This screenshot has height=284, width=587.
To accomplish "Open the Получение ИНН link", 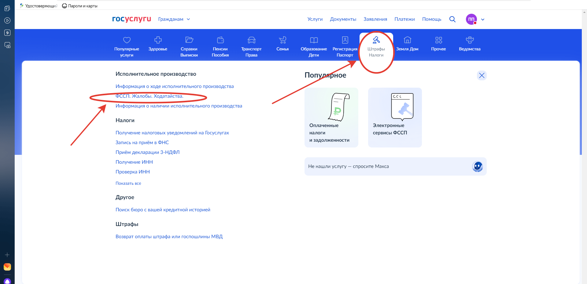I will pos(134,162).
